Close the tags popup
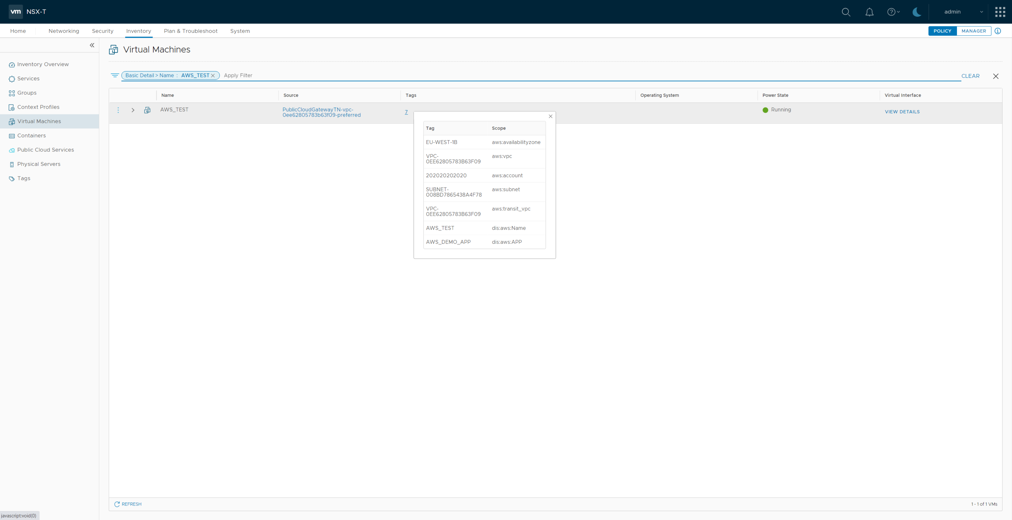The height and width of the screenshot is (520, 1012). 550,116
